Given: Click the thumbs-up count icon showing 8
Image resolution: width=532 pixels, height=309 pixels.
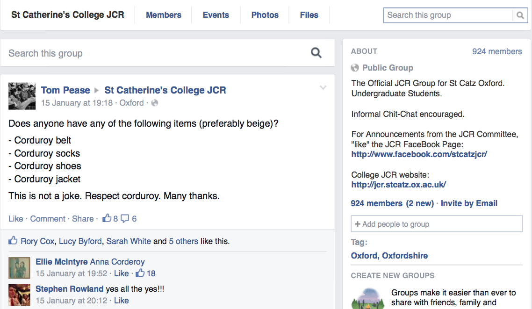Looking at the screenshot, I should (x=107, y=218).
